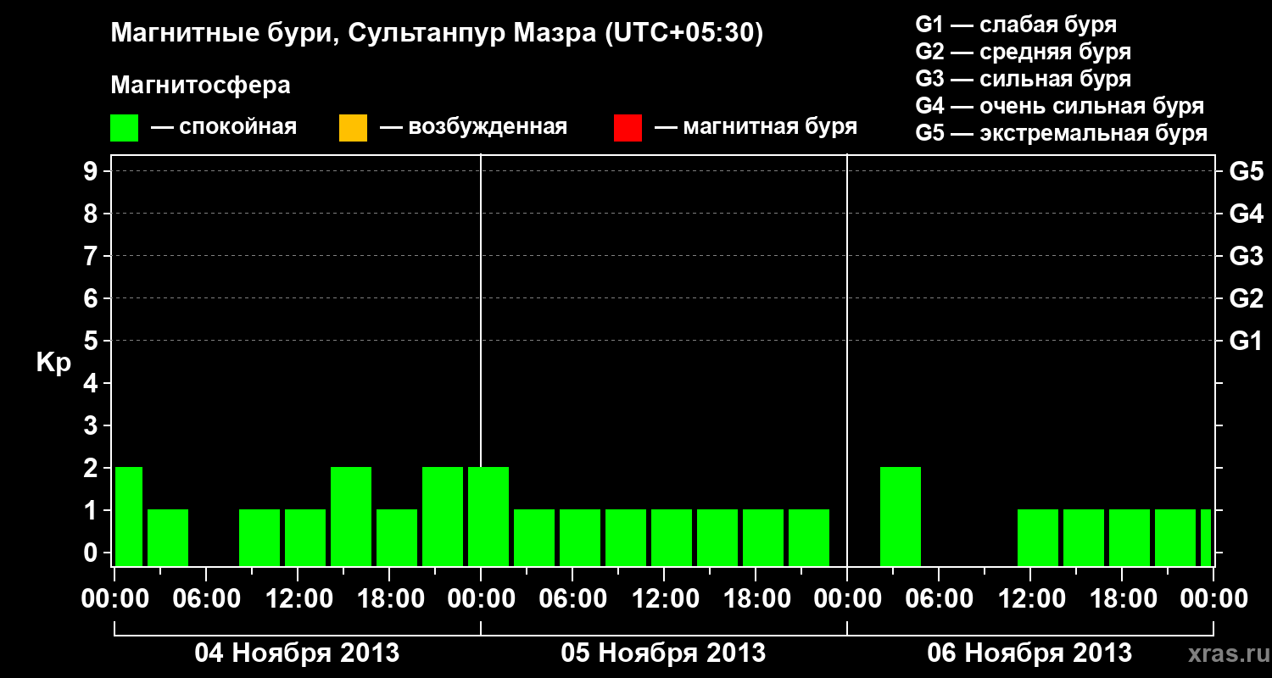Click the Kp 2 bar between 12:00 and 18:00 on 04 November
The width and height of the screenshot is (1272, 678).
pyautogui.click(x=351, y=516)
